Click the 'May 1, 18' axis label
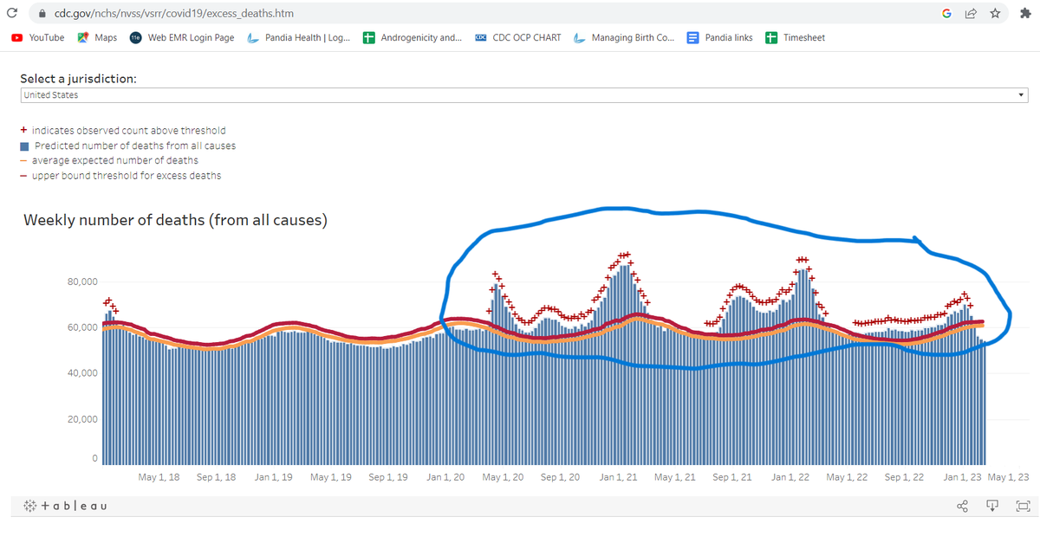 coord(159,477)
